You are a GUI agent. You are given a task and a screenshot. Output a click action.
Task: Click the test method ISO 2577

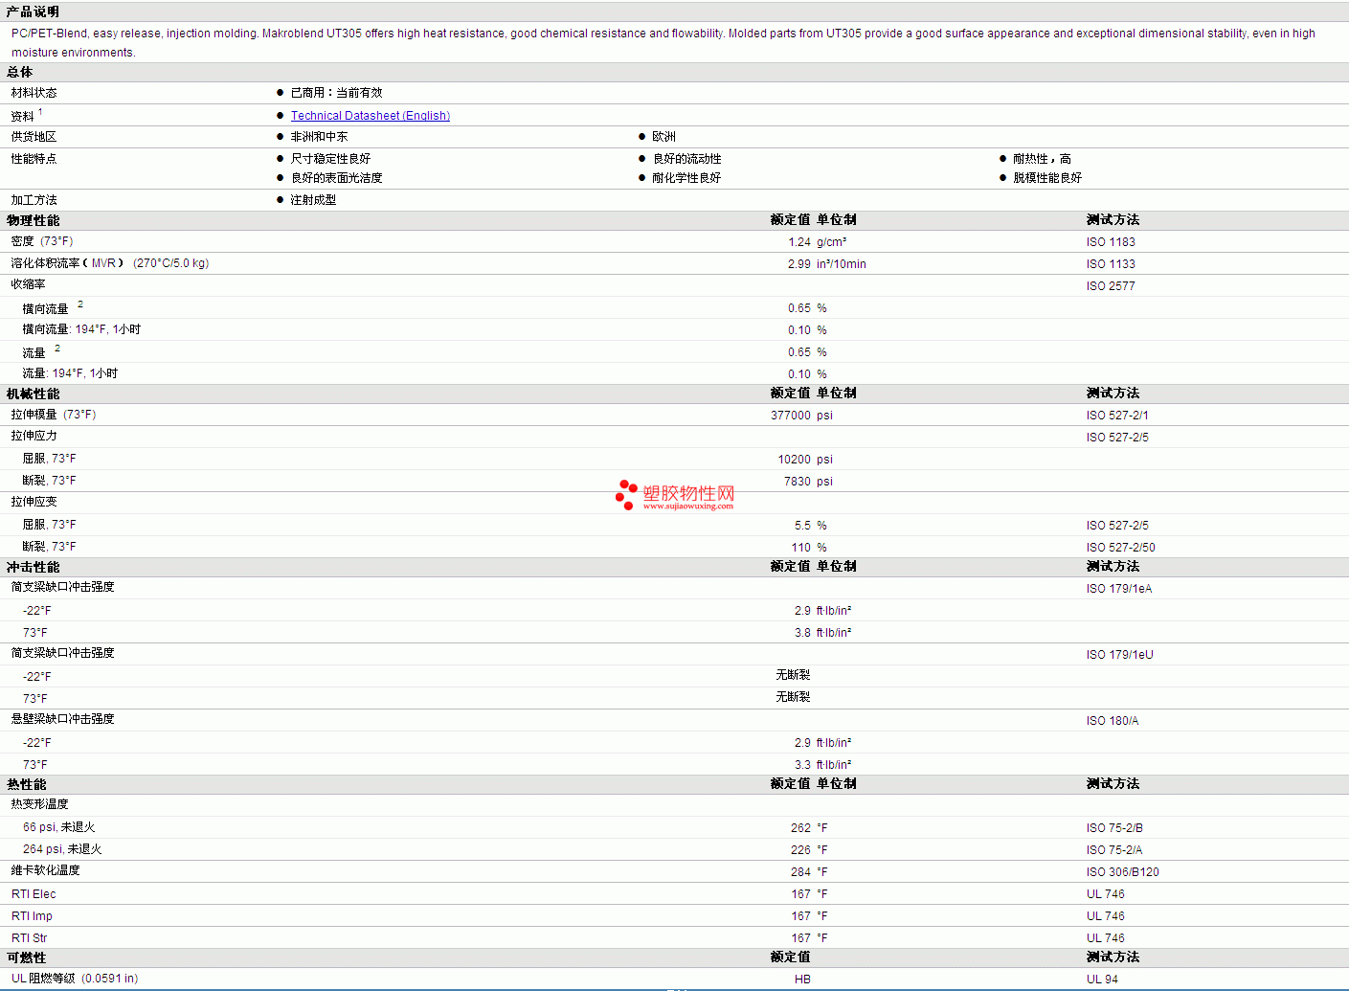tap(1111, 286)
